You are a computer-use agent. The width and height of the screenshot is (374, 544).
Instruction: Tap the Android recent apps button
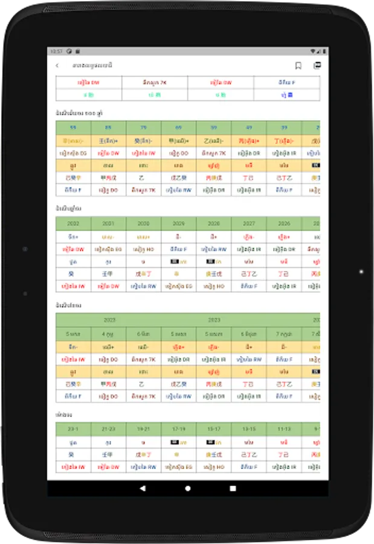tap(233, 488)
